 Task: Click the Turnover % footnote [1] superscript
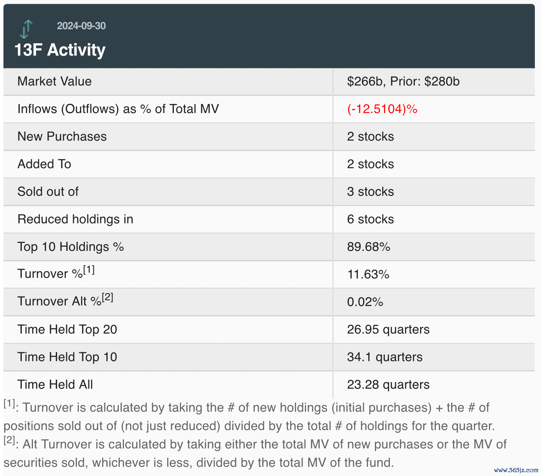pos(89,270)
